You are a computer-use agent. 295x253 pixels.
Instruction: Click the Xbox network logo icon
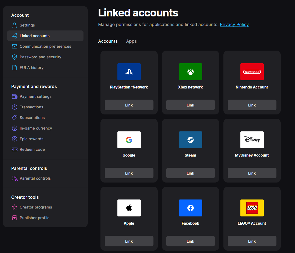click(190, 72)
